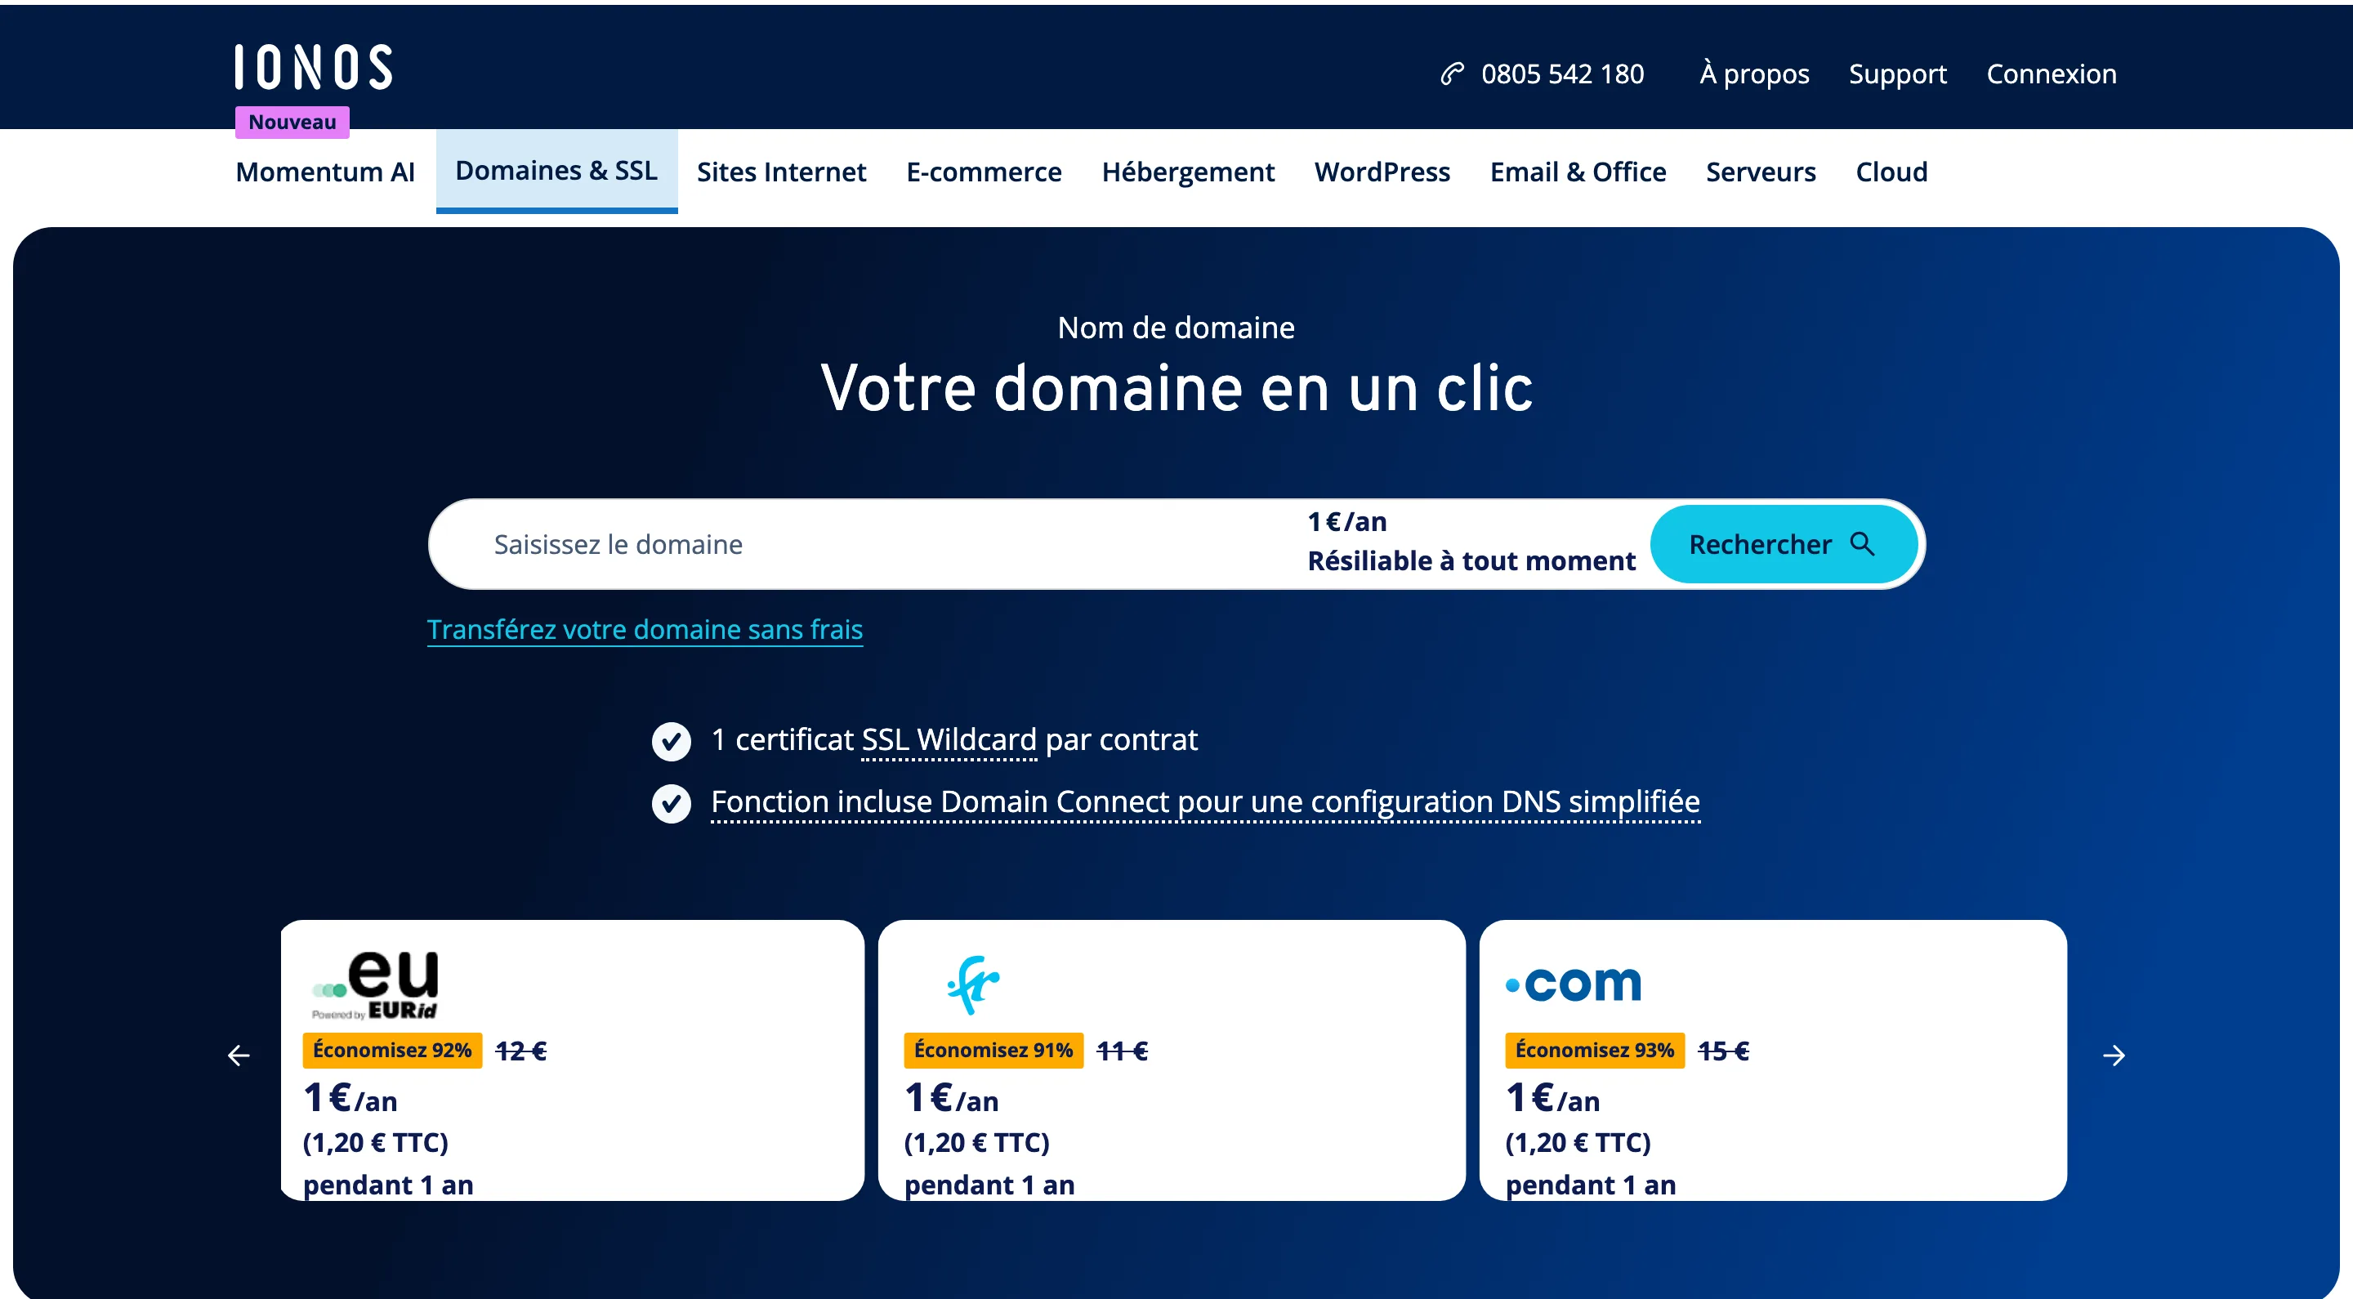Open Domain Connect DNS configuration info
Image resolution: width=2353 pixels, height=1299 pixels.
(x=1206, y=802)
